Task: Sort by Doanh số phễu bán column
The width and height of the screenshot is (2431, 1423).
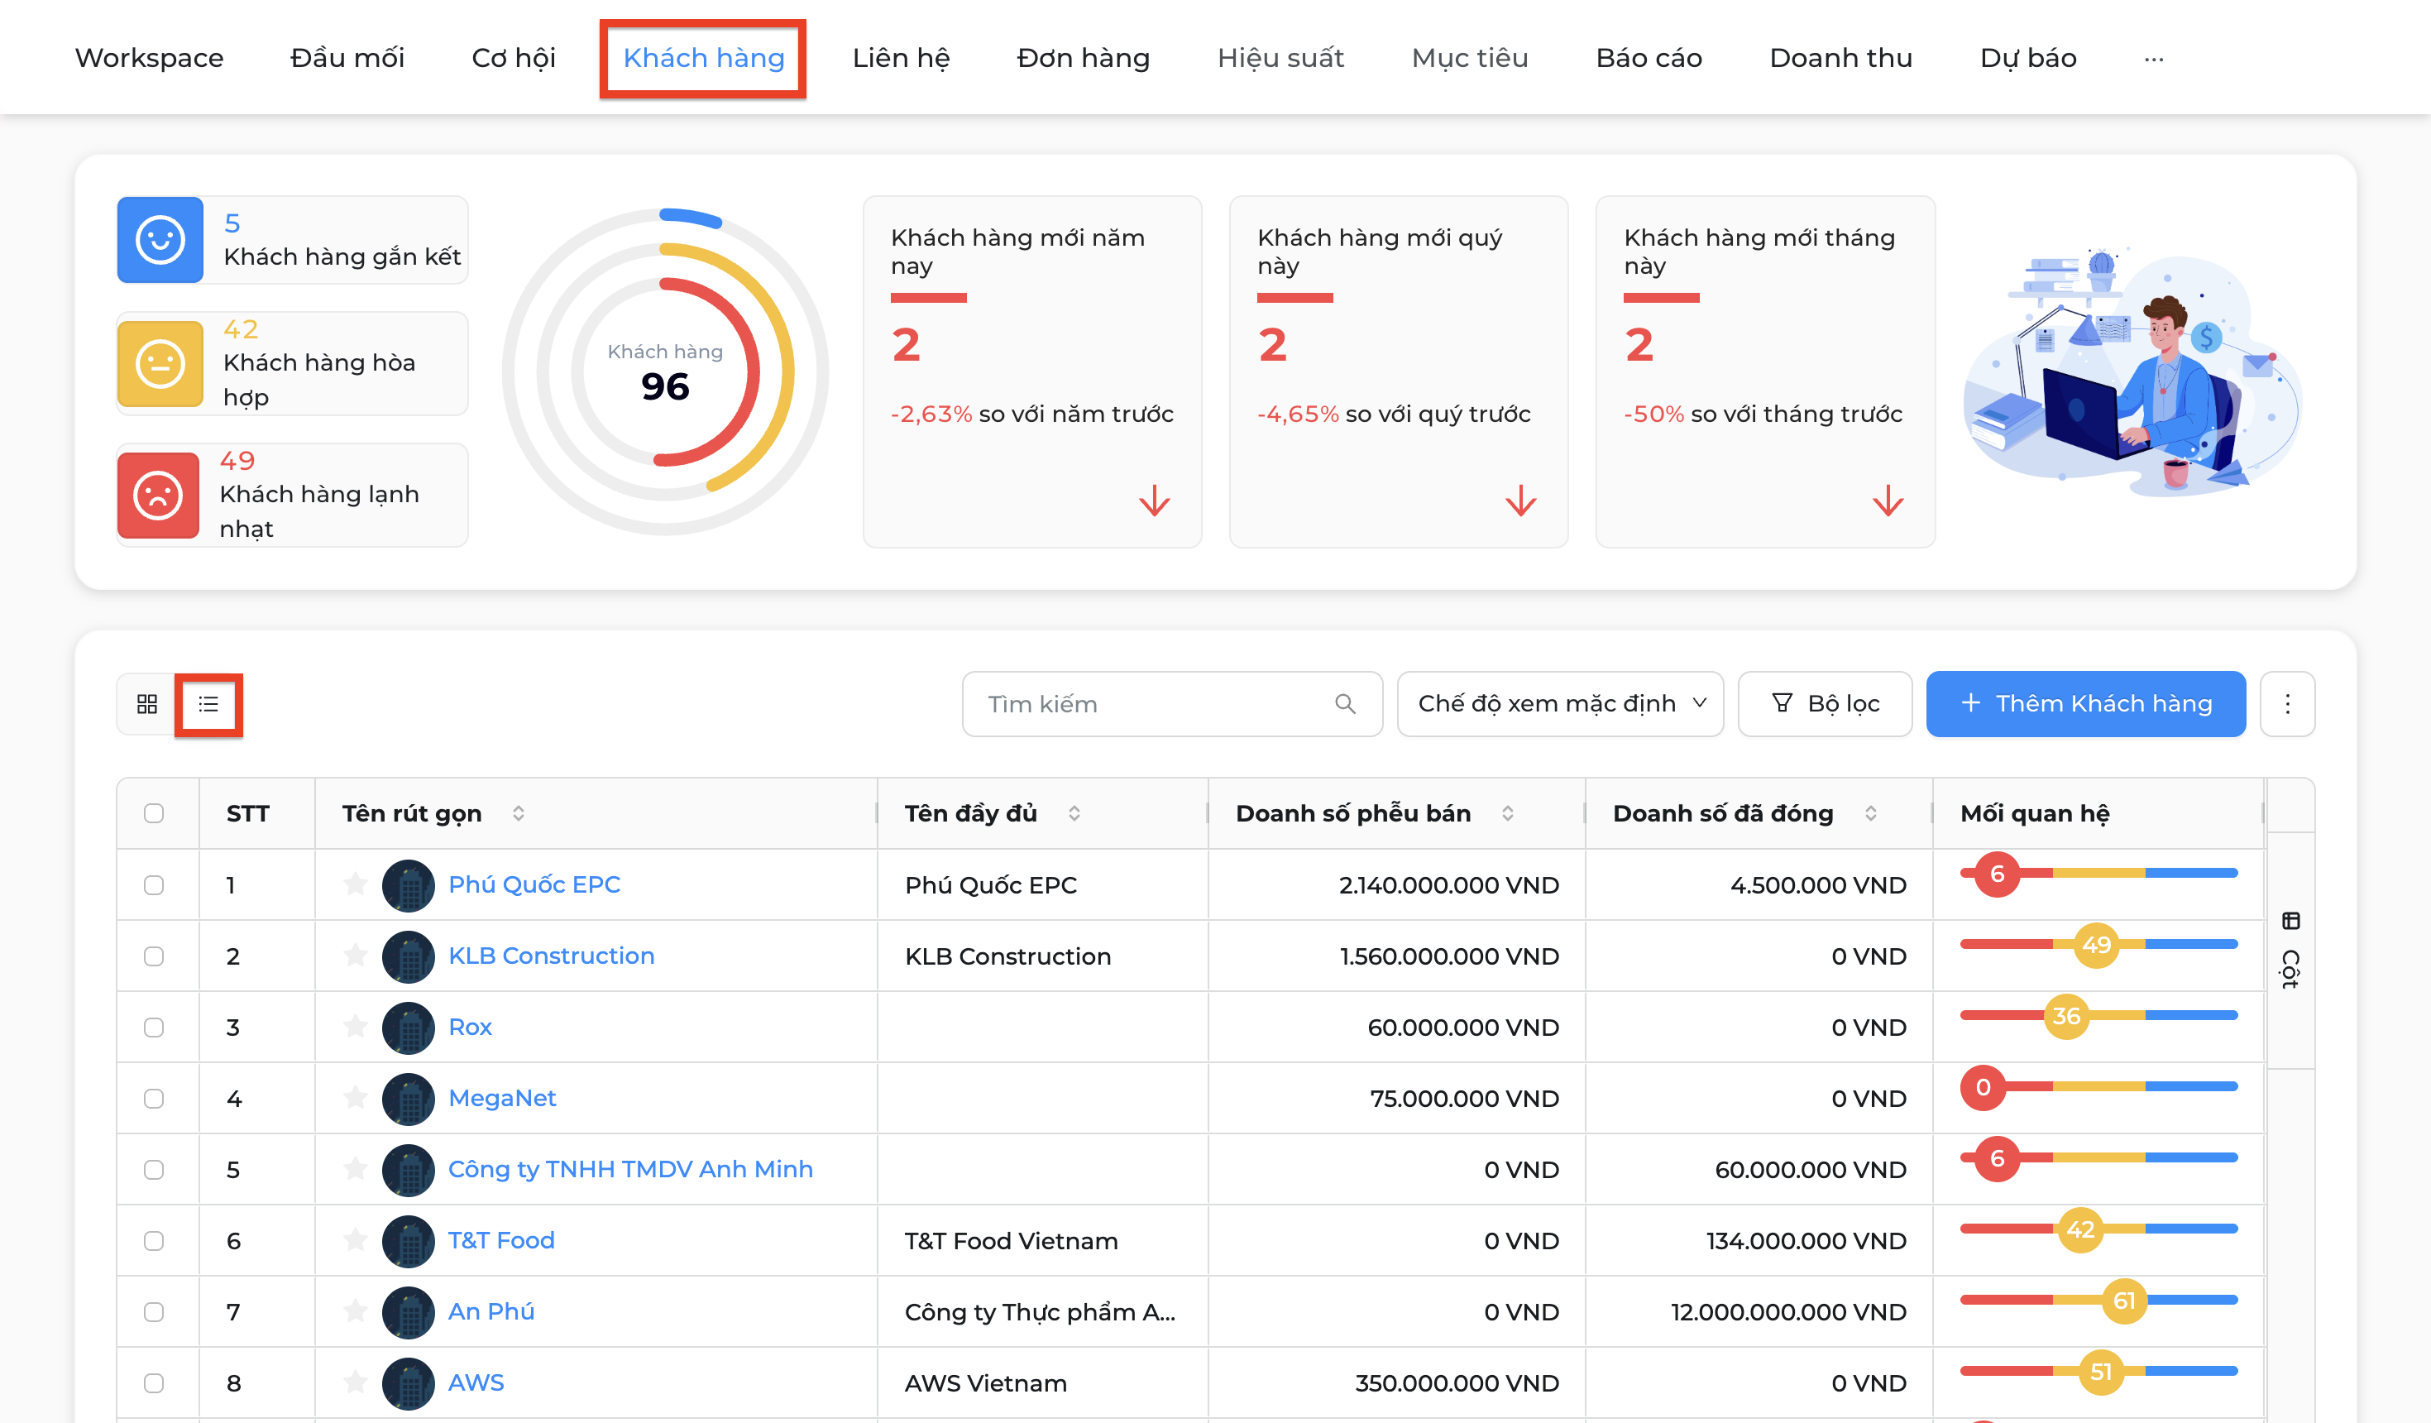Action: click(x=1507, y=813)
